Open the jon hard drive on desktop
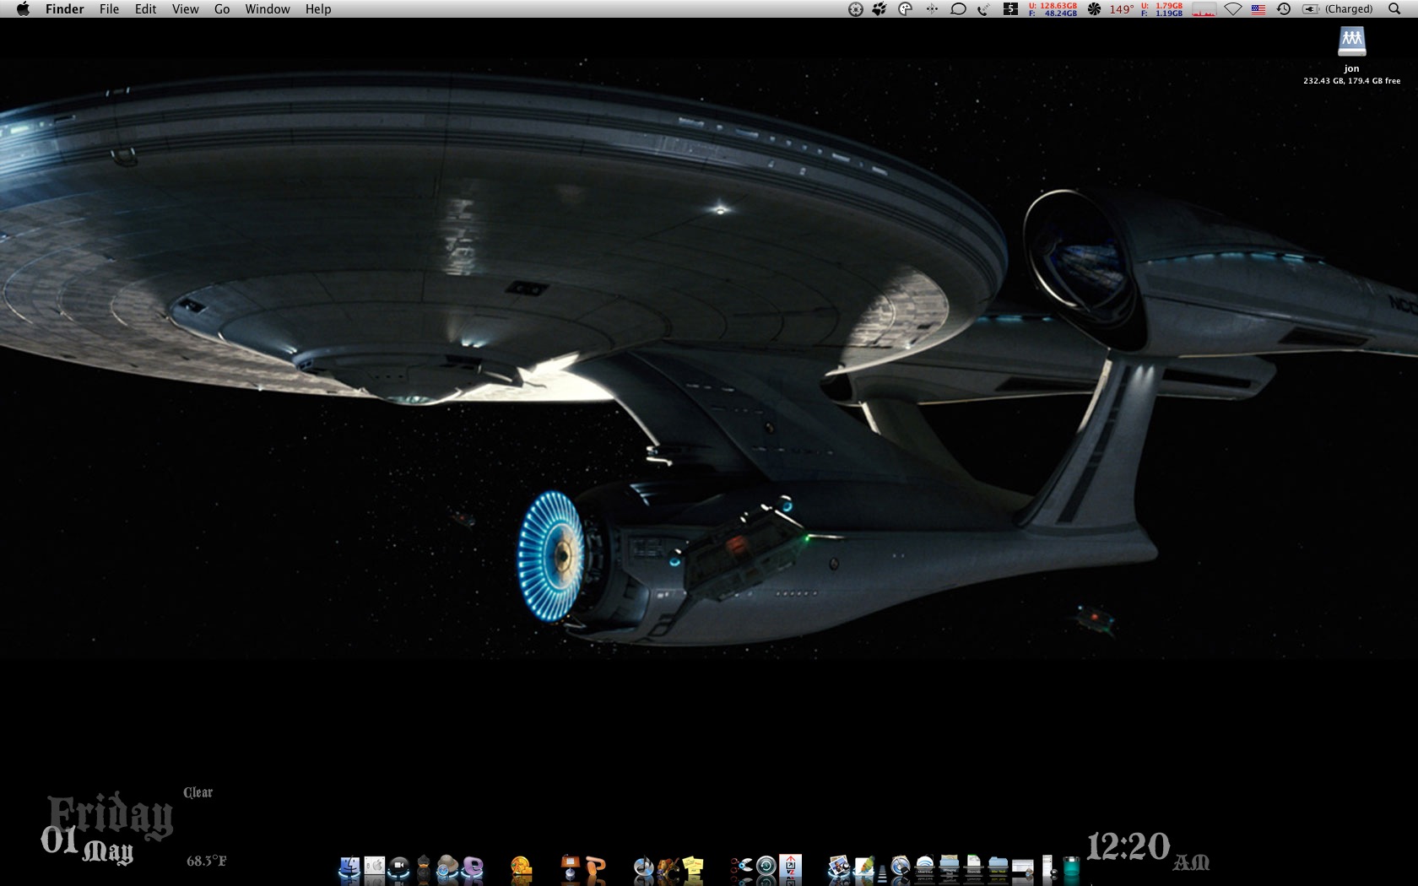 [x=1352, y=41]
